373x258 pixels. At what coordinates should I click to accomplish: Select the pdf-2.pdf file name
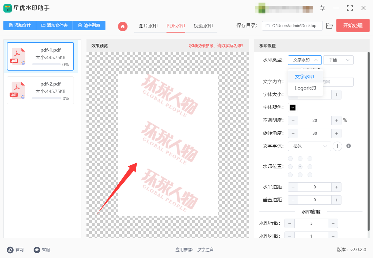[x=51, y=84]
